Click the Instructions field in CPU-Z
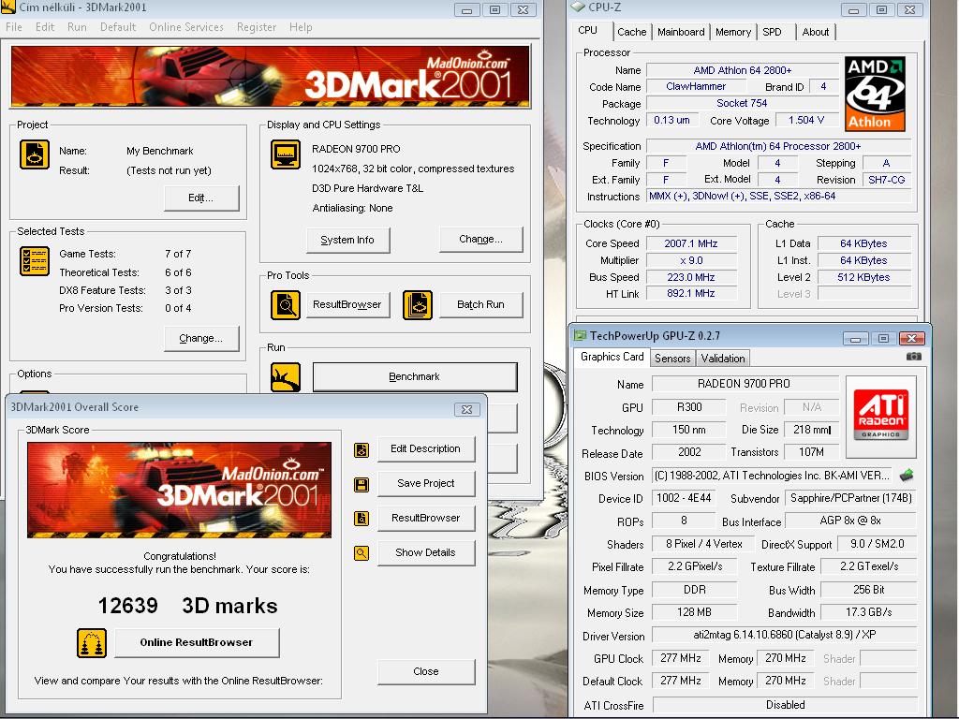This screenshot has height=719, width=959. (x=778, y=197)
